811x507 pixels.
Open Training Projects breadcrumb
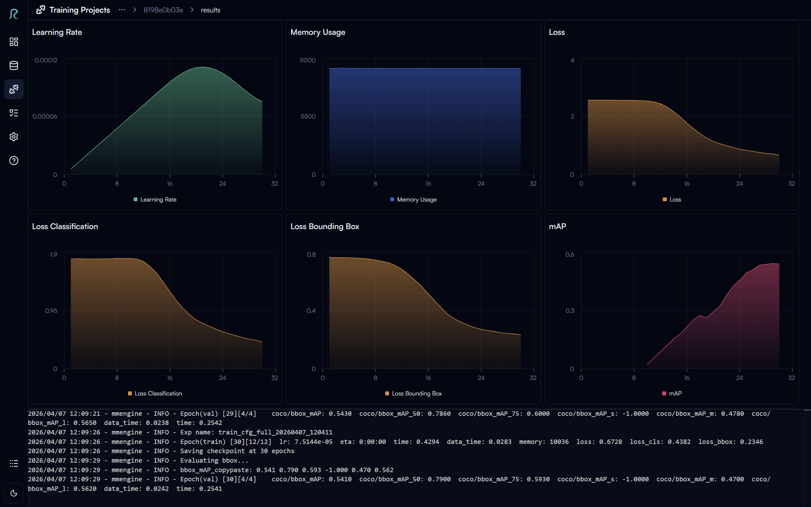(80, 10)
